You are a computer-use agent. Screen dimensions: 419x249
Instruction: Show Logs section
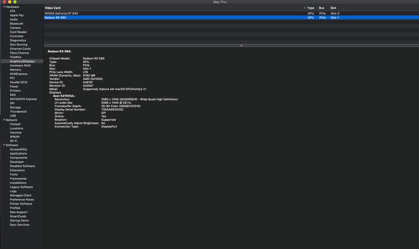[x=13, y=191]
